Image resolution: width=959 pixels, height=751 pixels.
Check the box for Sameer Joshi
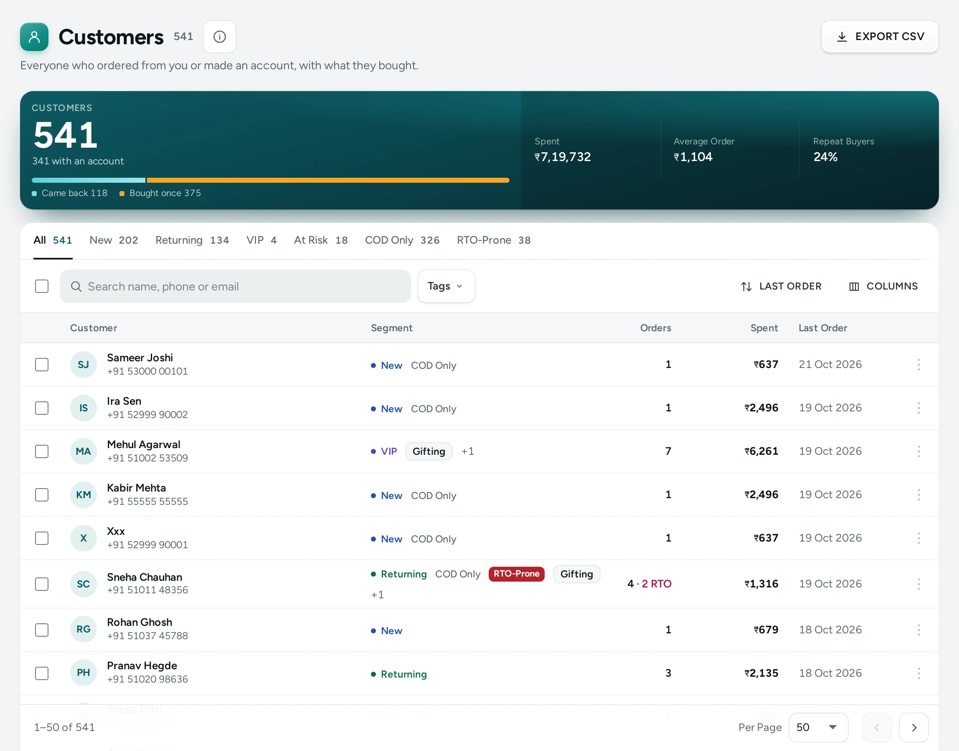(42, 365)
